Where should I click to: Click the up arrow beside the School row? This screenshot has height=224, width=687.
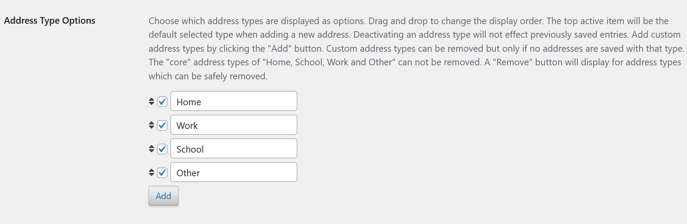151,147
